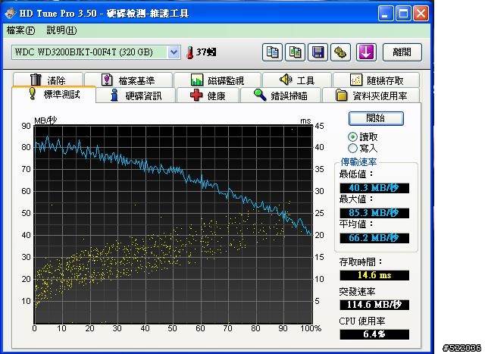Switch to the 硬碟資訊 disk info tab
This screenshot has height=354, width=485.
coord(136,96)
